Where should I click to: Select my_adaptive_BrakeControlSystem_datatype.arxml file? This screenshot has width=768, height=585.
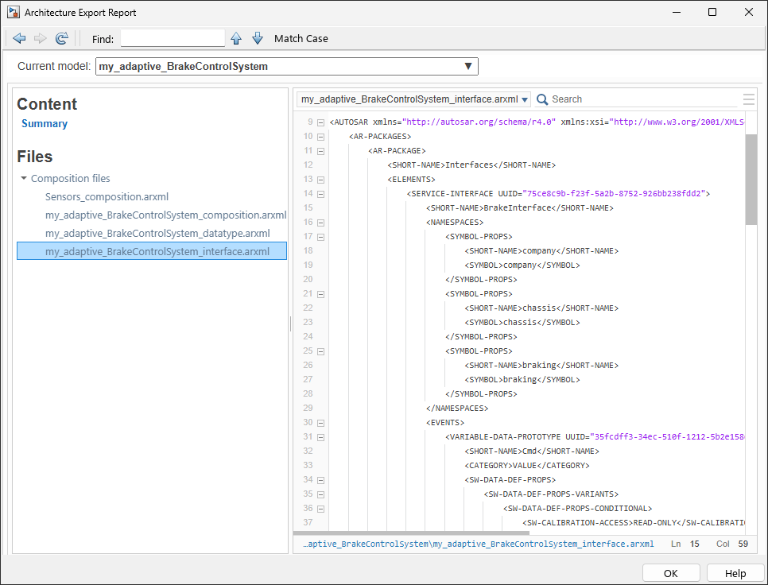coord(157,234)
